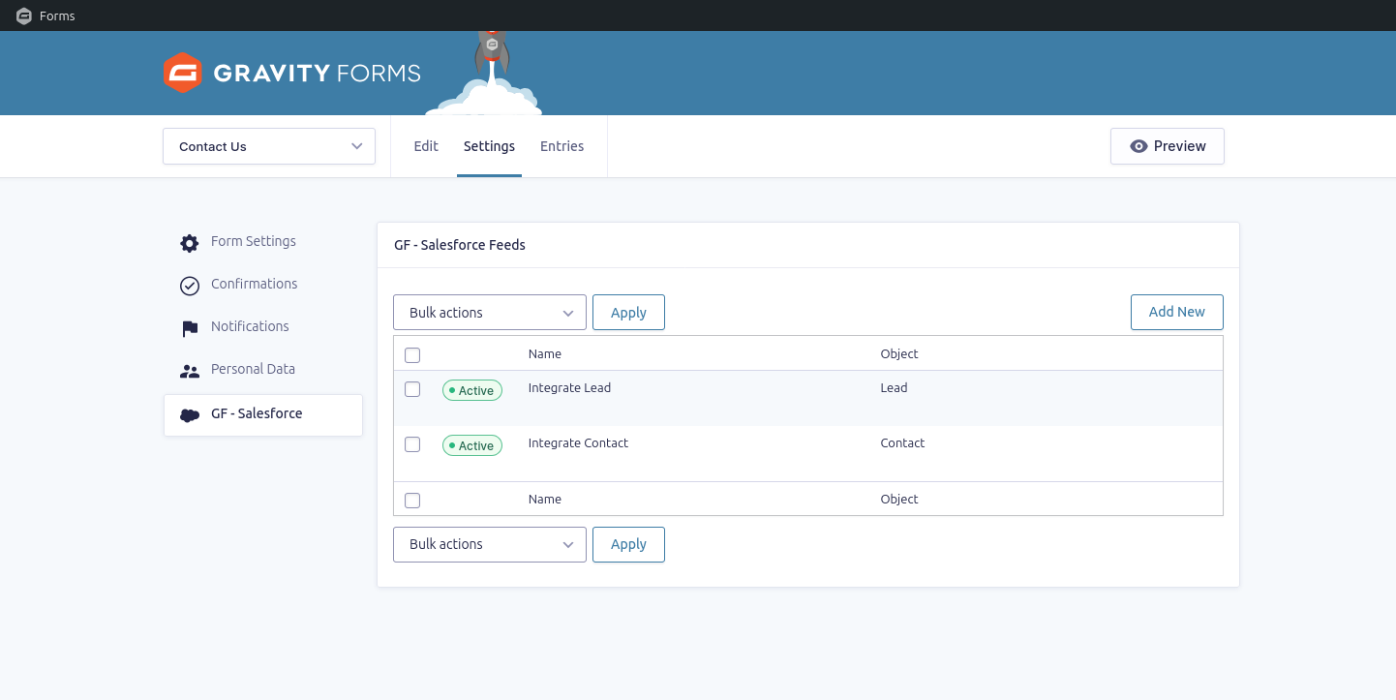
Task: Switch to the Edit tab
Action: tap(426, 146)
